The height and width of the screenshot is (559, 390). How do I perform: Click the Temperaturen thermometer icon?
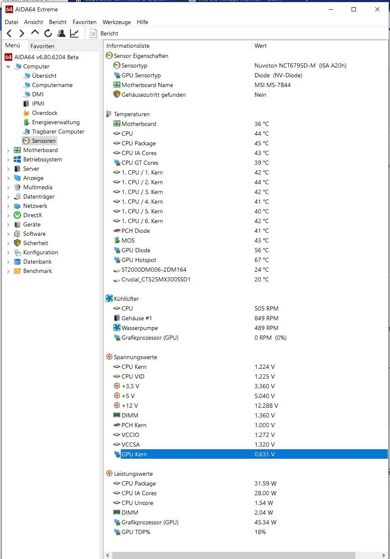tap(109, 114)
